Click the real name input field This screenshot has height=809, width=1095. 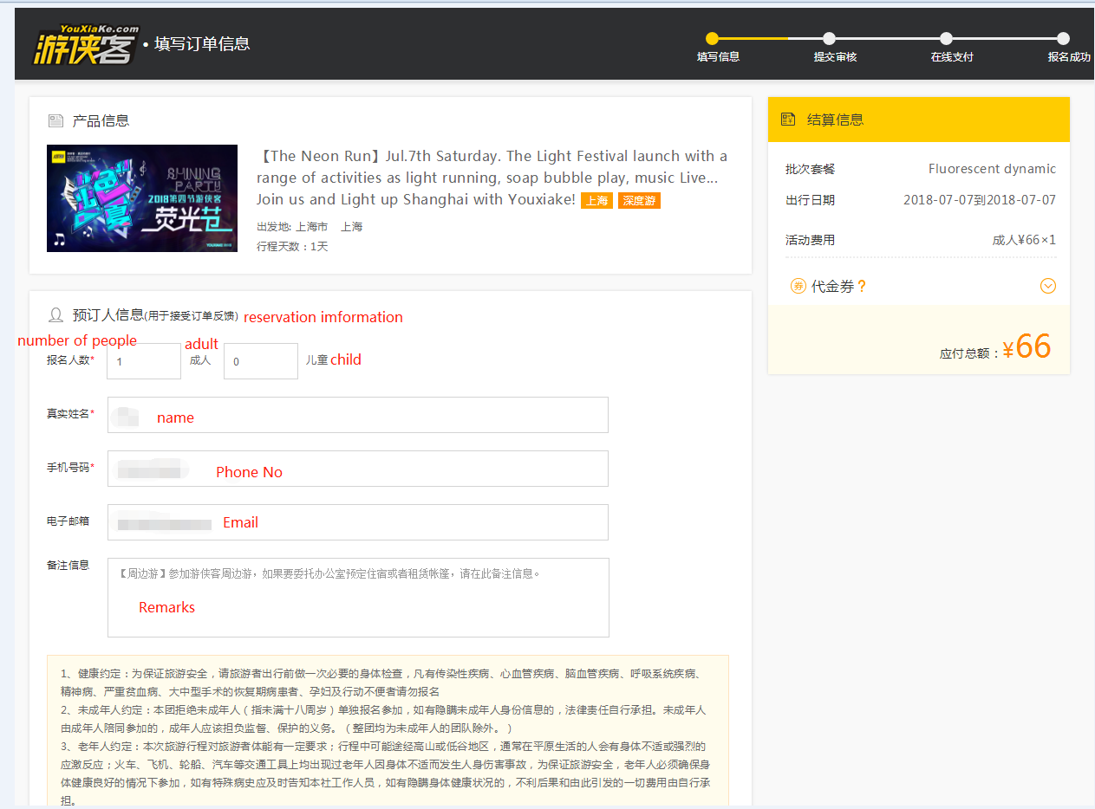[357, 415]
